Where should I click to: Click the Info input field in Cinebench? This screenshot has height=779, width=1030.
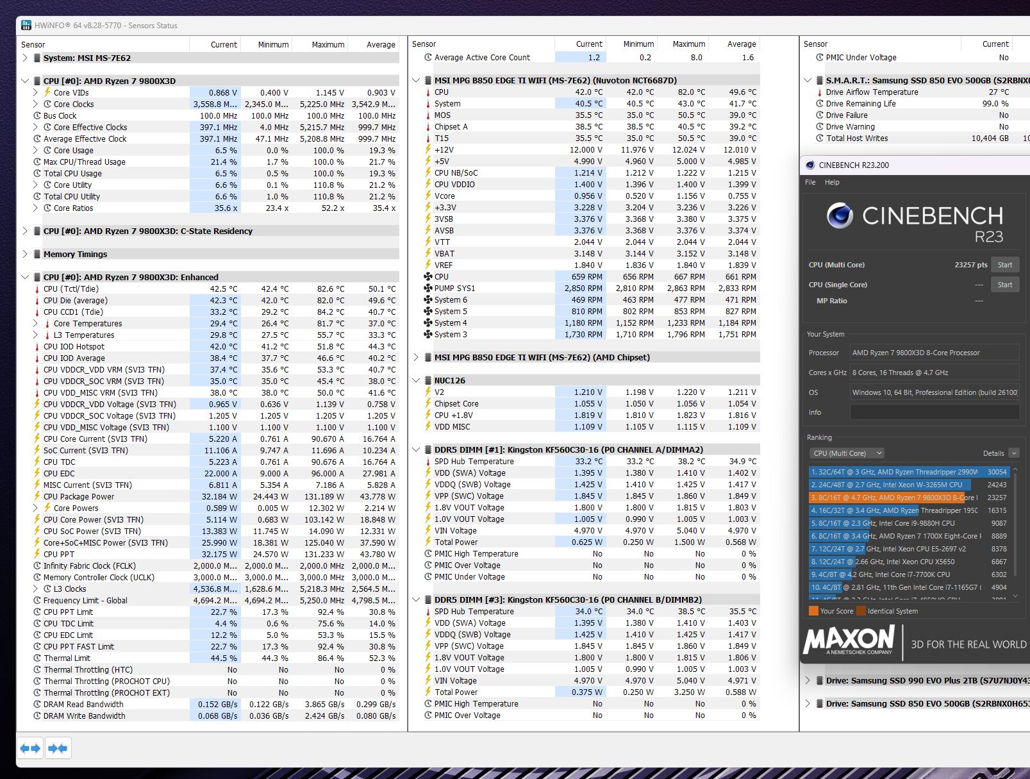click(x=934, y=412)
